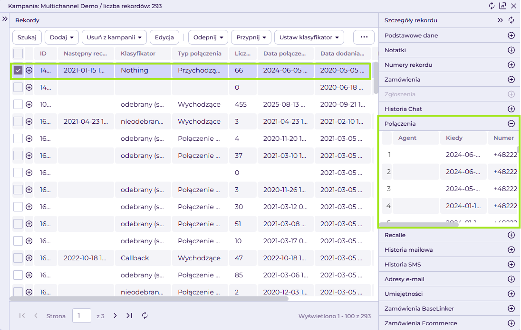Click the Połączenia panel horizontal scrollbar

pos(419,225)
